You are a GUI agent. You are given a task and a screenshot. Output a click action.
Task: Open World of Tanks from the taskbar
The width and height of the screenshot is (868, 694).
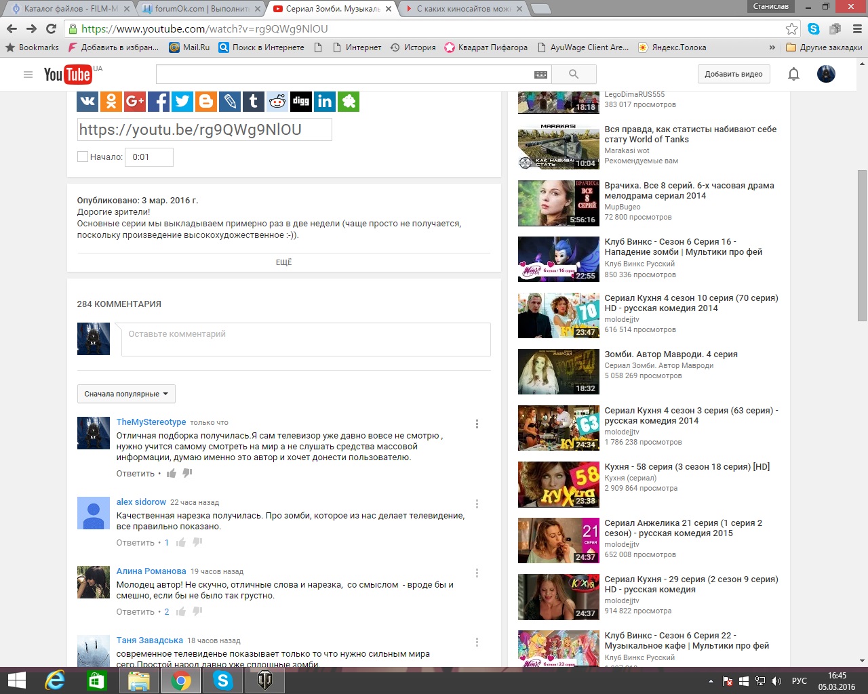click(x=264, y=680)
